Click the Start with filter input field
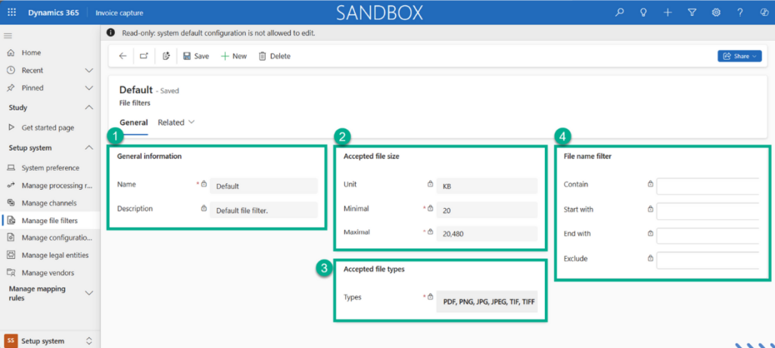The image size is (775, 348). pyautogui.click(x=708, y=211)
